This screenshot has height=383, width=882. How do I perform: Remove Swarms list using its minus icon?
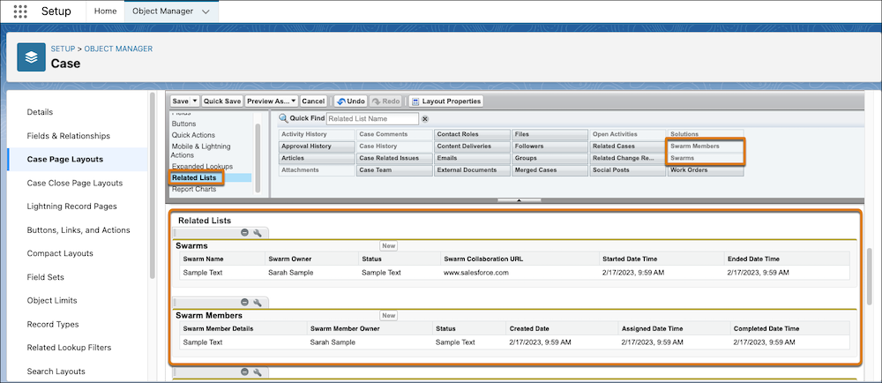(x=245, y=233)
